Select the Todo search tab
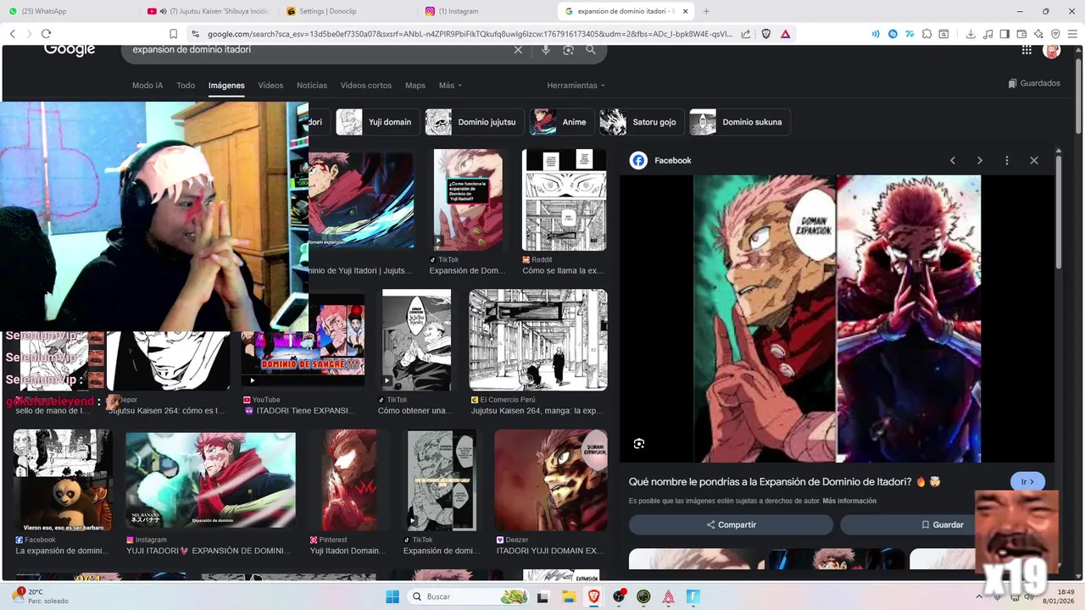 pos(186,86)
